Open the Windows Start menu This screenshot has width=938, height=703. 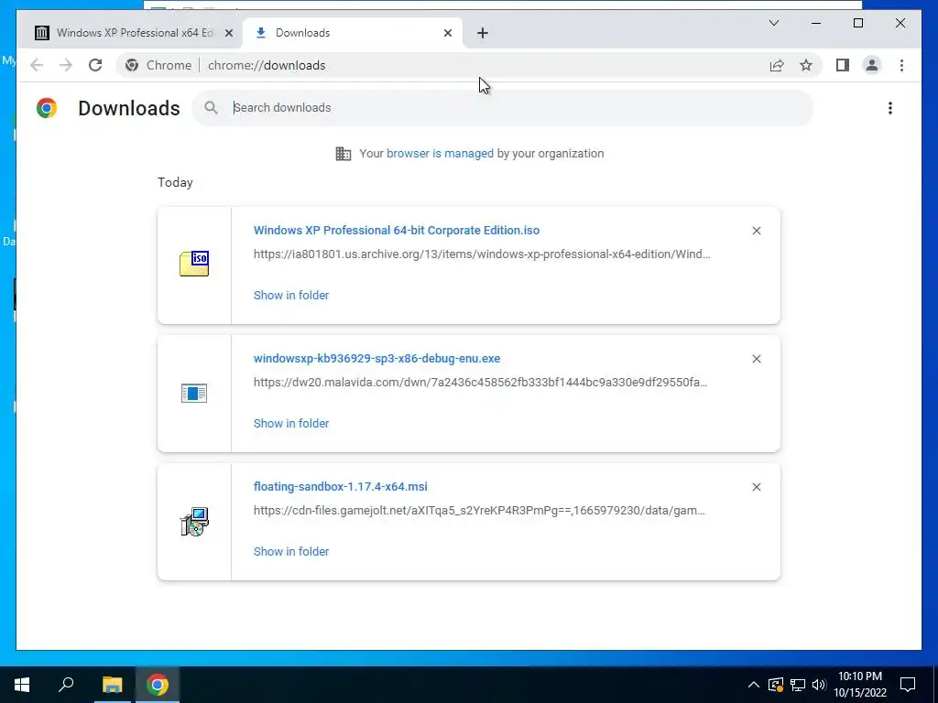pyautogui.click(x=22, y=685)
